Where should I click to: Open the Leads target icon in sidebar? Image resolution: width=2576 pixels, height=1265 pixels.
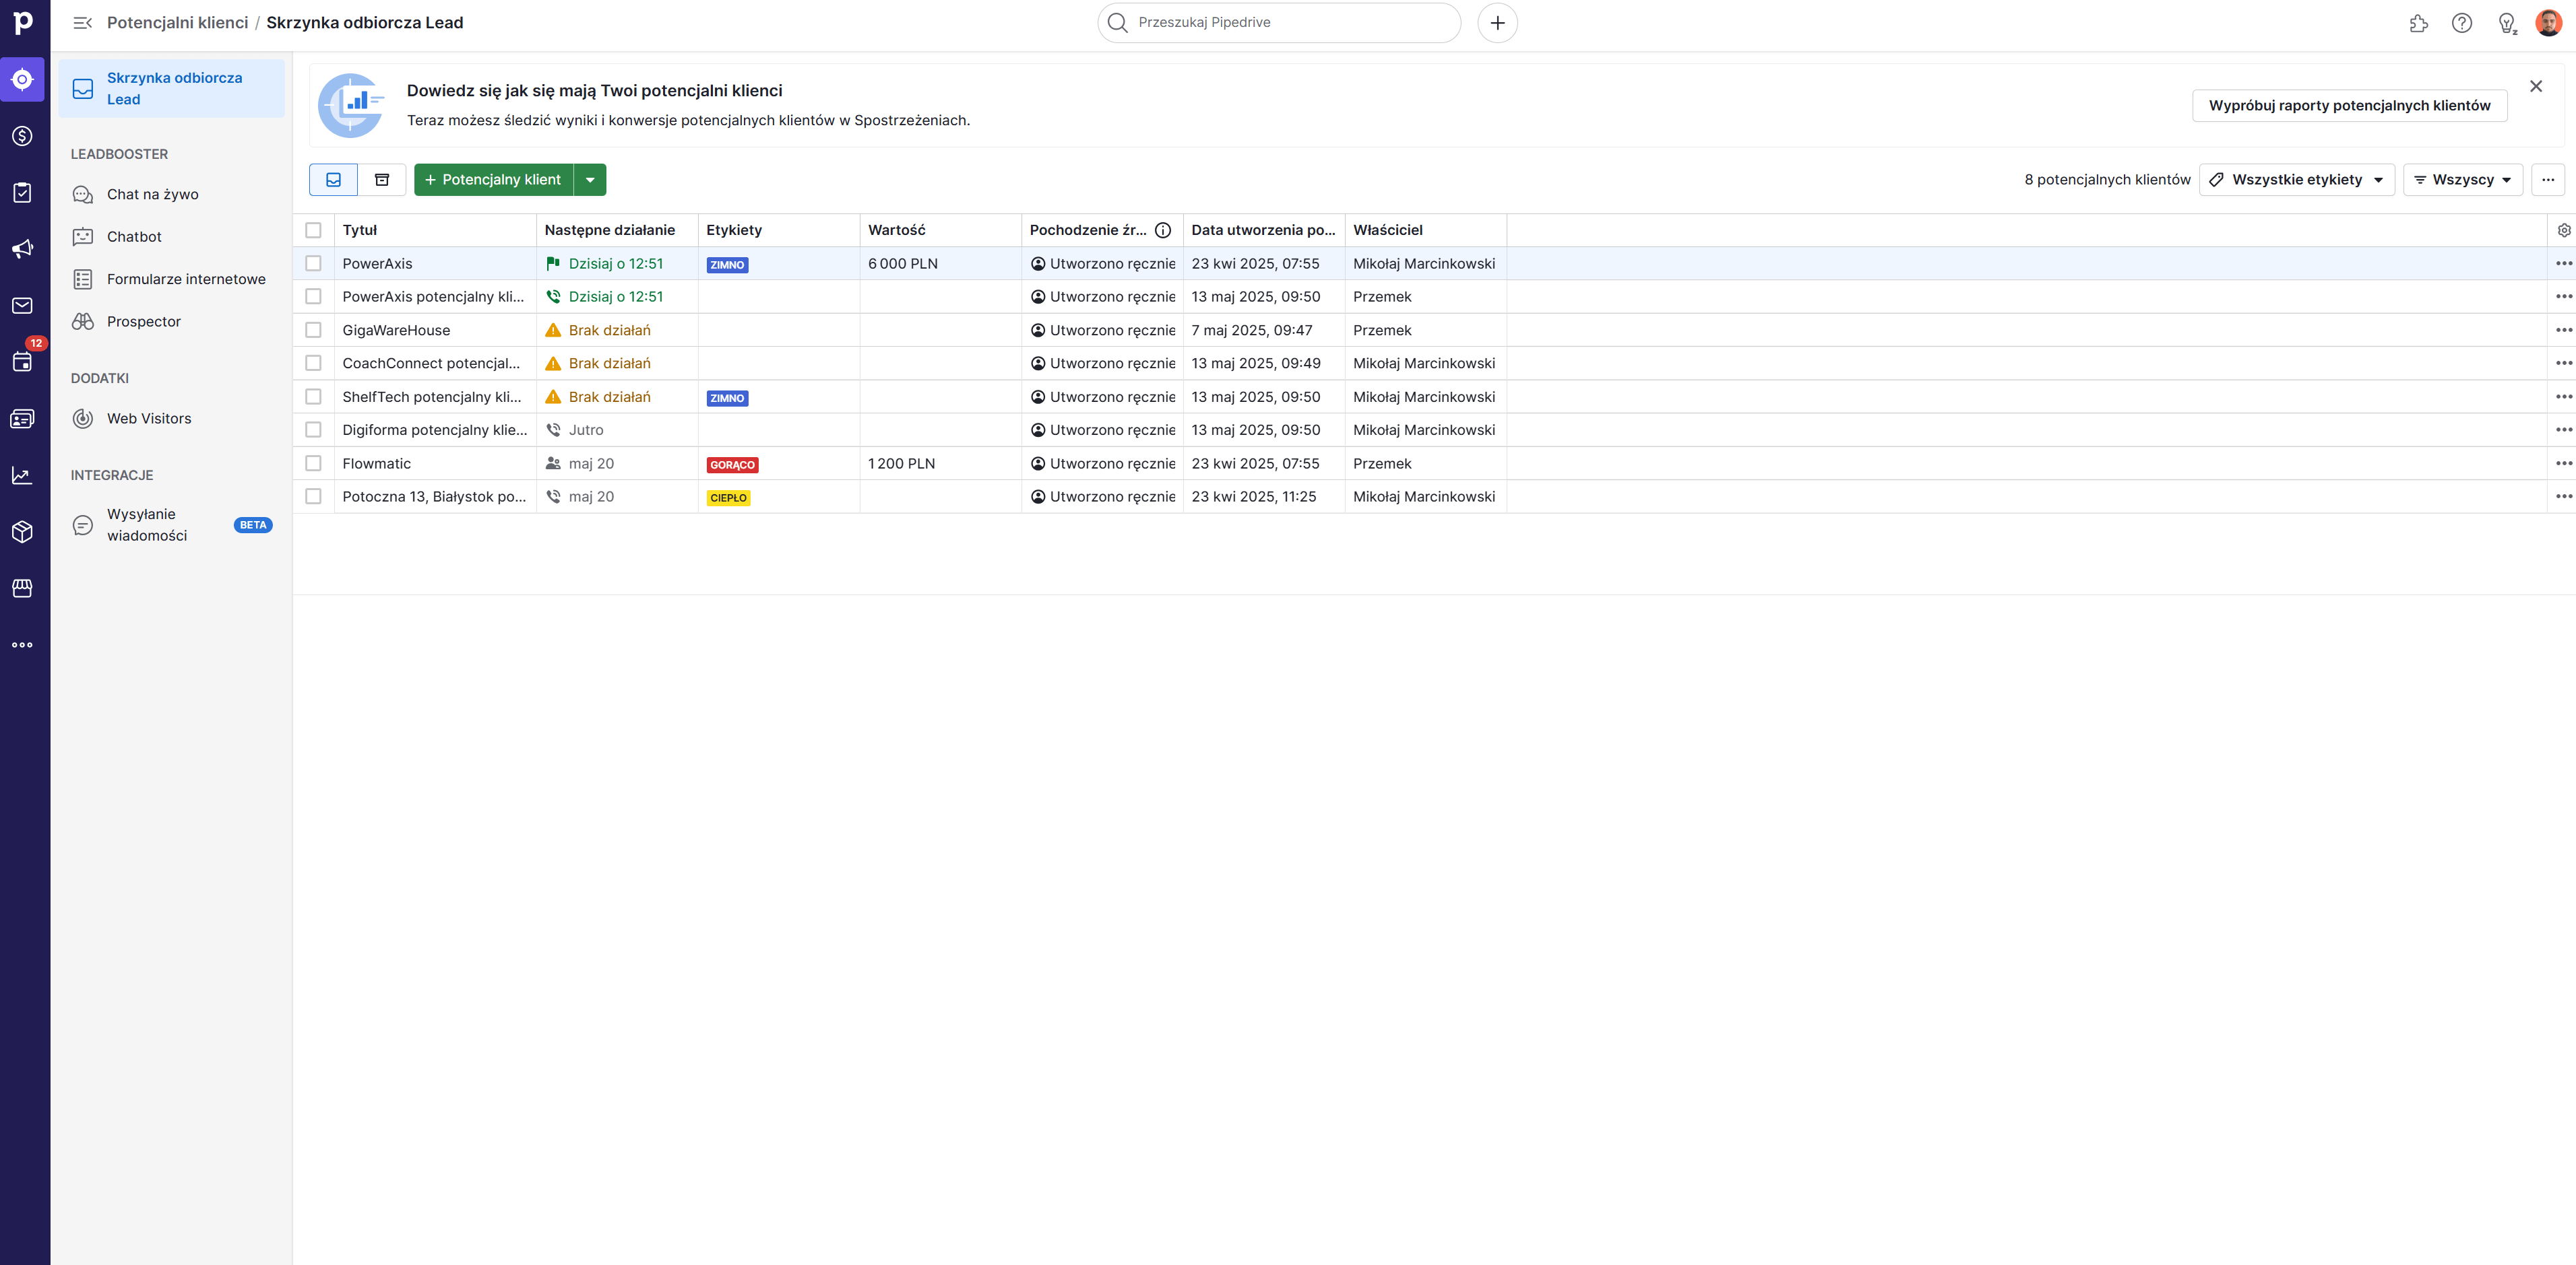(22, 79)
